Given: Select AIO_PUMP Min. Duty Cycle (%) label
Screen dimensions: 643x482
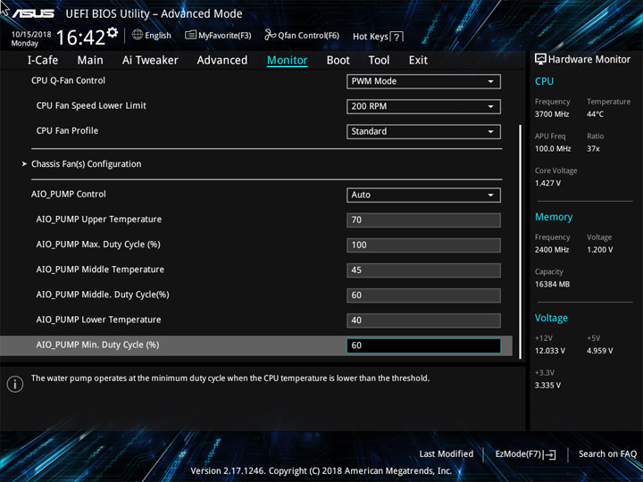Looking at the screenshot, I should pyautogui.click(x=97, y=345).
